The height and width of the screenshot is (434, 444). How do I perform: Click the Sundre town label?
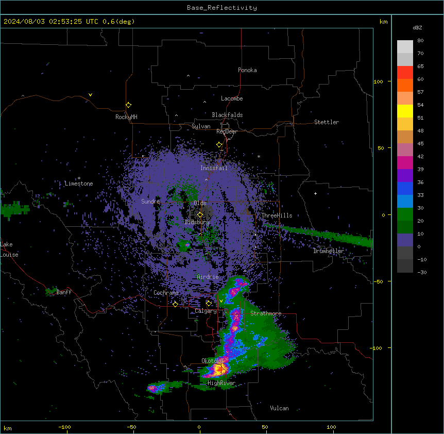150,202
